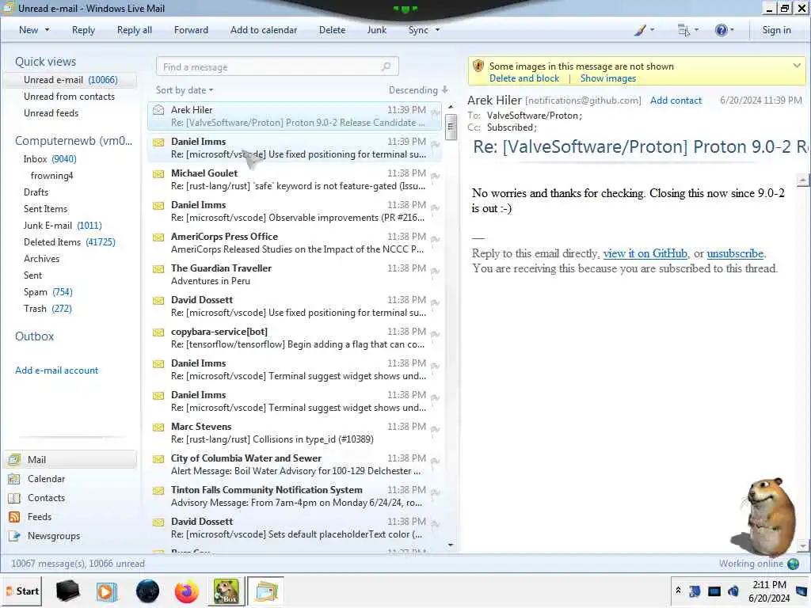The image size is (811, 608).
Task: Click the message list scrollbar thumb
Action: pos(451,127)
